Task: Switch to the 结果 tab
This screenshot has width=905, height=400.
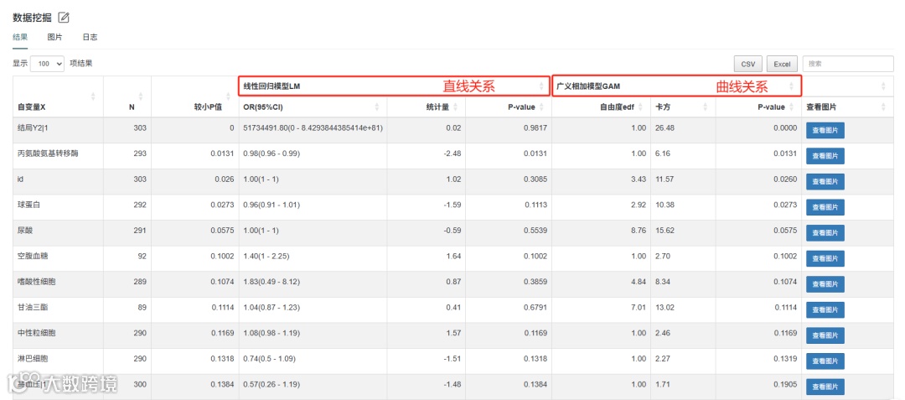Action: [20, 37]
